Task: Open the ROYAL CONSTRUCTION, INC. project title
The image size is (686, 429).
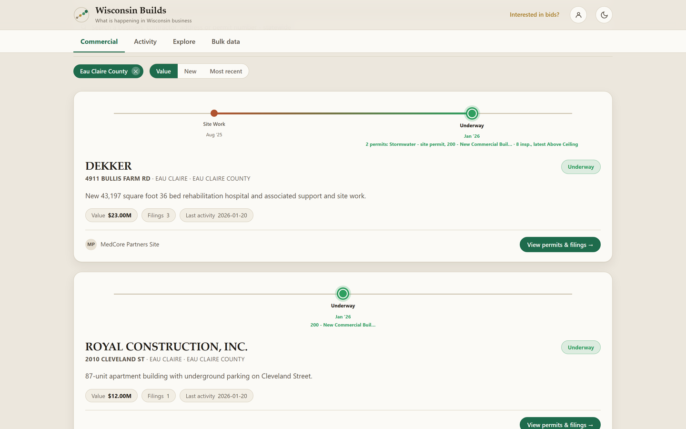Action: (166, 347)
